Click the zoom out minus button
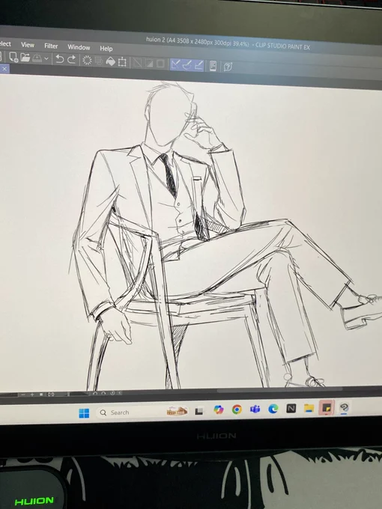 (x=22, y=394)
